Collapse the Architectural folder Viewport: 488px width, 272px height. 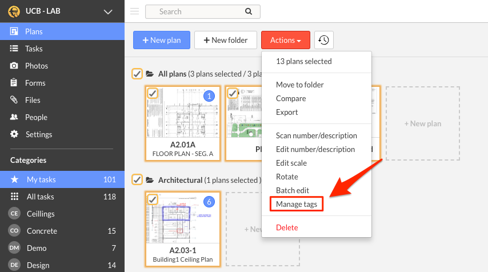tap(150, 180)
